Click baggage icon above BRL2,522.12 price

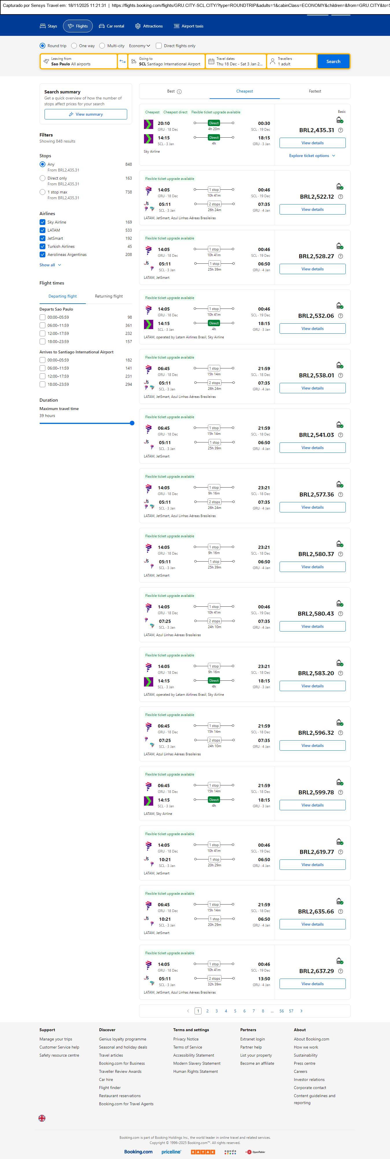340,186
